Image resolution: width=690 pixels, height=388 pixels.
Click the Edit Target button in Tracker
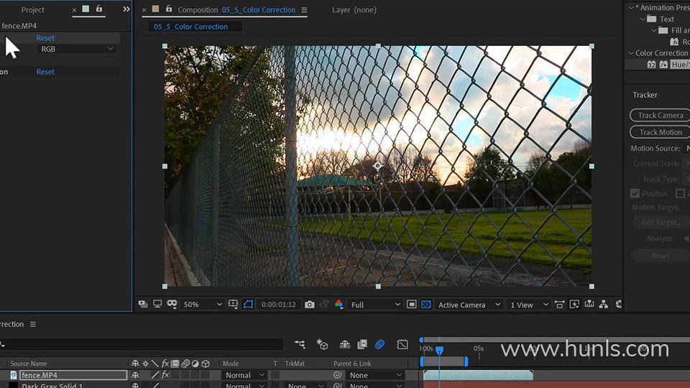(661, 222)
